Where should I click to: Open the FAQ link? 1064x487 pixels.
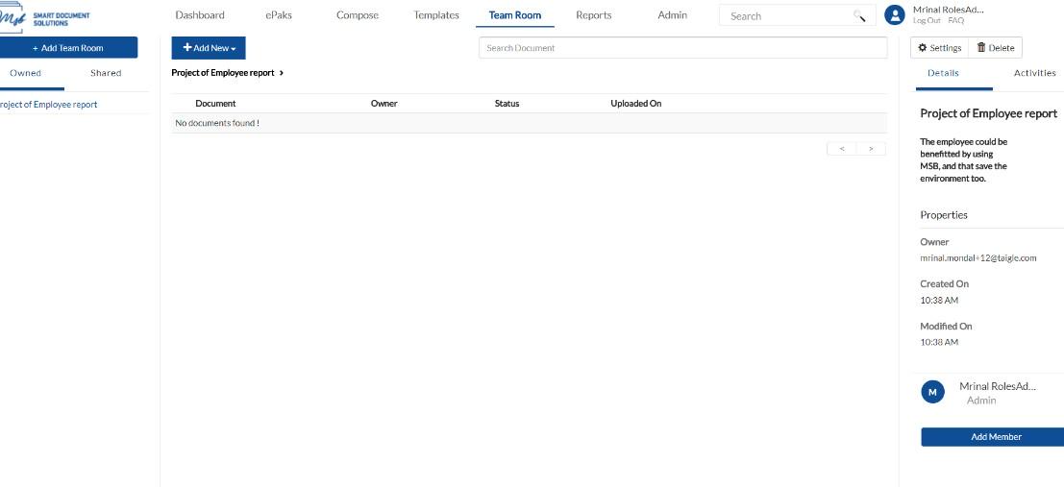click(x=955, y=21)
